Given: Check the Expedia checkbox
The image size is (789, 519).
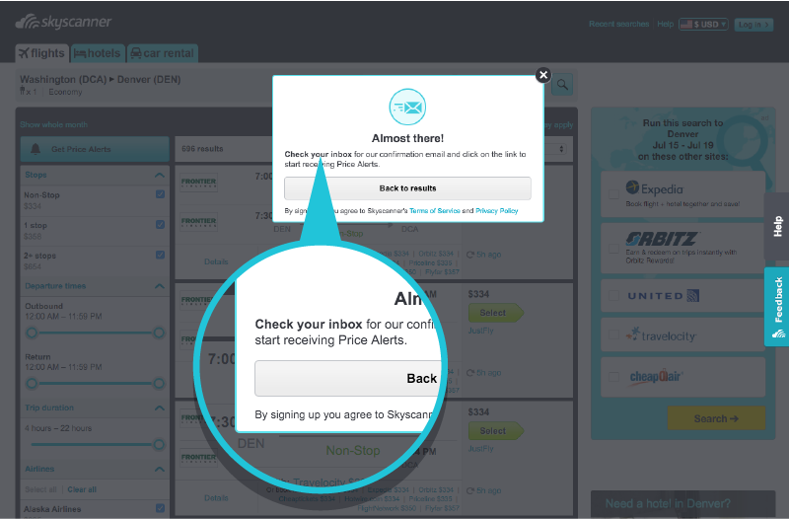Looking at the screenshot, I should (613, 194).
